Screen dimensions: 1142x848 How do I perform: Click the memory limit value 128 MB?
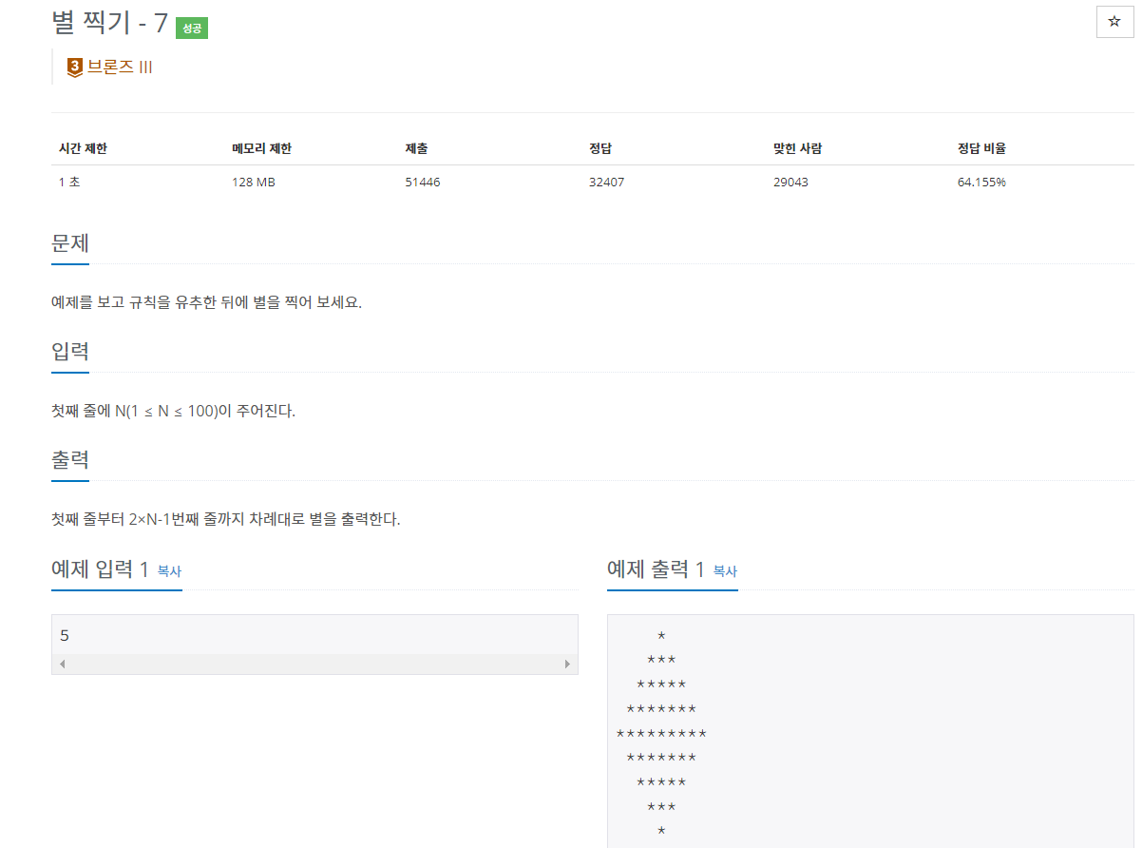(254, 182)
